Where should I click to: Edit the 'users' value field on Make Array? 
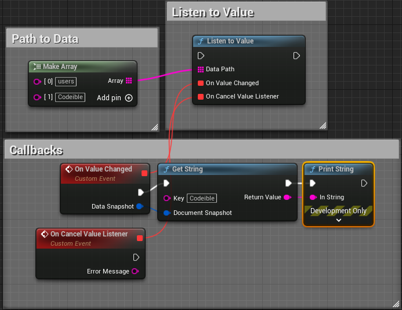(66, 81)
